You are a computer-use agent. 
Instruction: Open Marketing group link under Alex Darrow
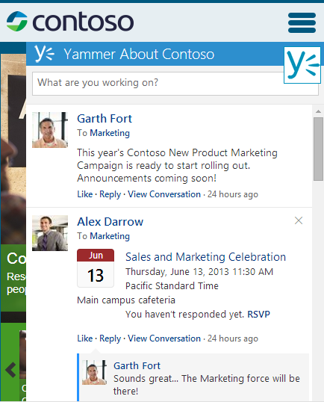[110, 236]
